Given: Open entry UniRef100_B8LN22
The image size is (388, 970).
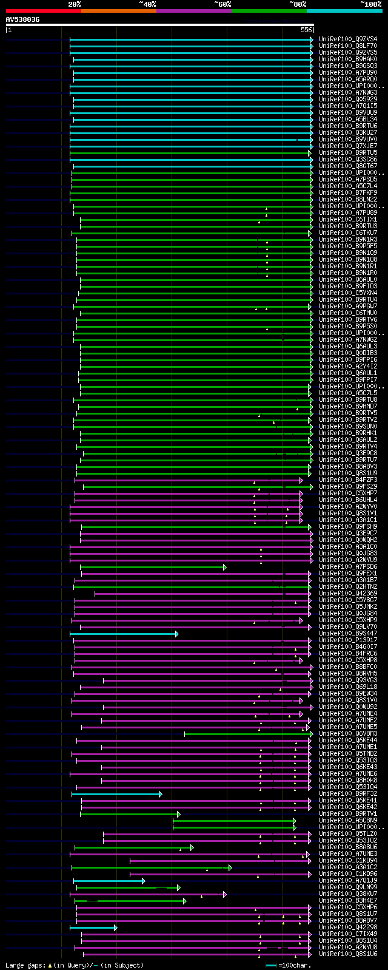Looking at the screenshot, I should pyautogui.click(x=348, y=200).
